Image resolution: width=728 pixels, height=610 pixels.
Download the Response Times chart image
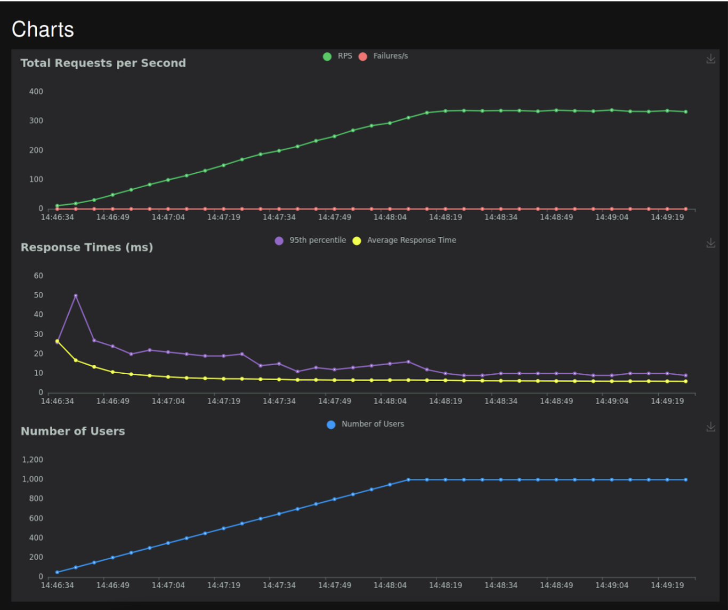pos(710,243)
